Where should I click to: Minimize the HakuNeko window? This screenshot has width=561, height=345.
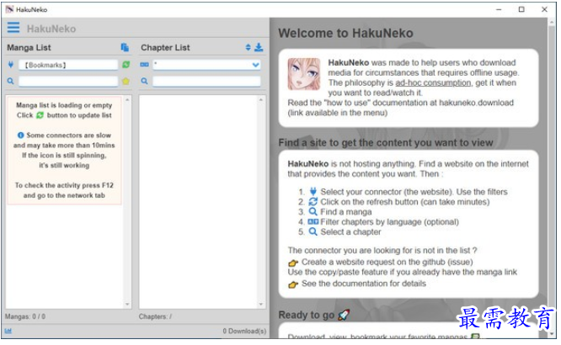[x=499, y=9]
